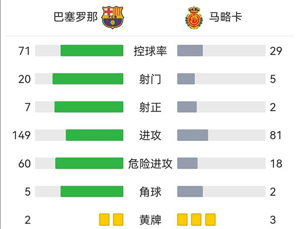Select the 巴塞罗那 team name
The image size is (300, 229).
click(76, 18)
